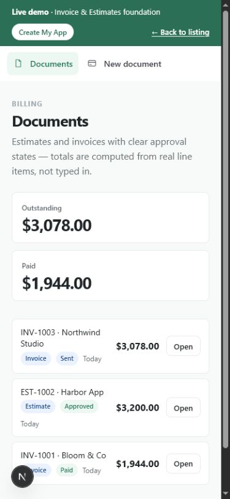The height and width of the screenshot is (499, 230).
Task: Switch to the Documents tab
Action: pos(43,64)
